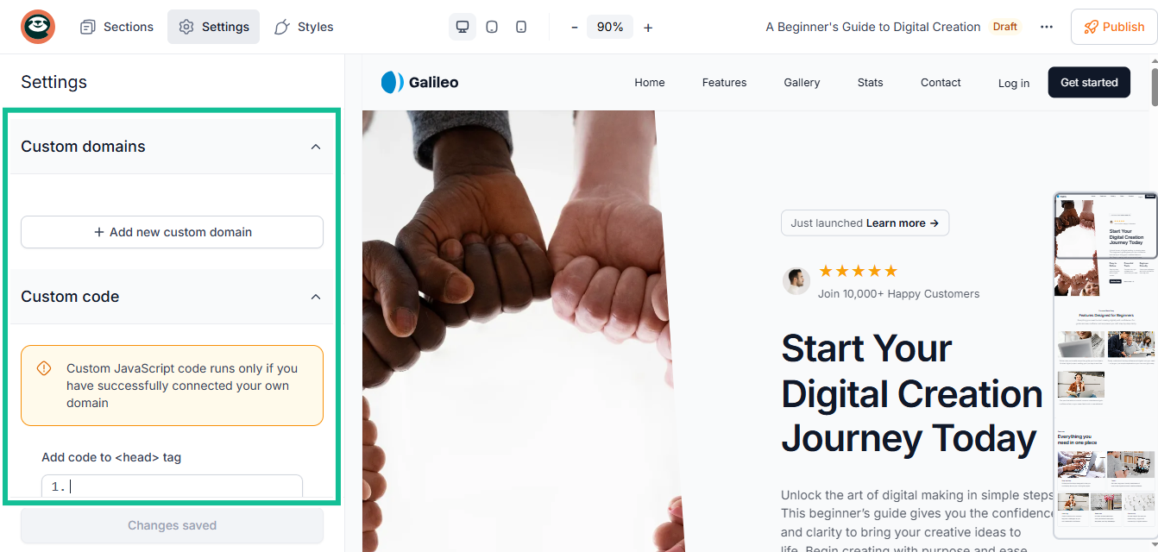
Task: Select the Settings gear icon
Action: point(186,27)
